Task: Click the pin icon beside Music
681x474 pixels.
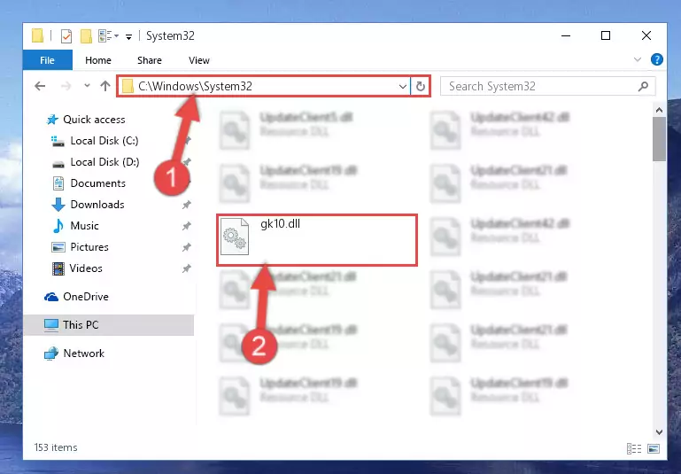Action: 186,226
